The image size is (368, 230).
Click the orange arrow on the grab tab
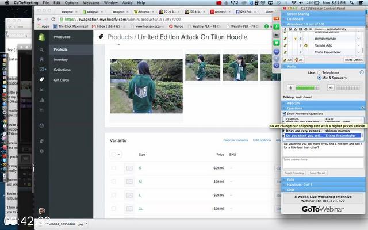pyautogui.click(x=276, y=18)
